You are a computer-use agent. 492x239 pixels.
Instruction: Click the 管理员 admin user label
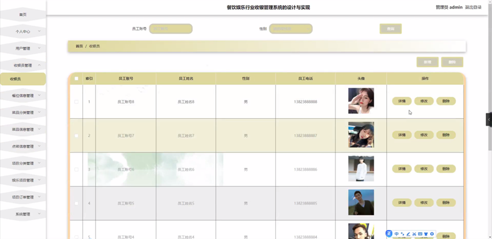(449, 7)
